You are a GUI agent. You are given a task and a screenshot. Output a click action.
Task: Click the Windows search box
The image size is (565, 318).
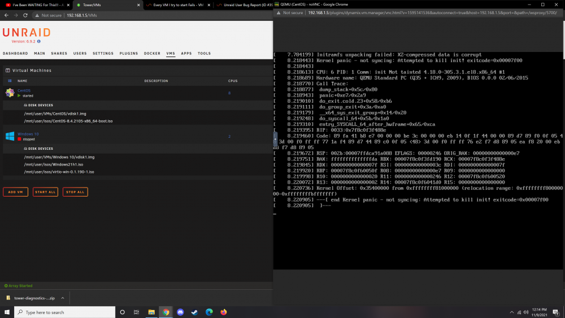[65, 312]
